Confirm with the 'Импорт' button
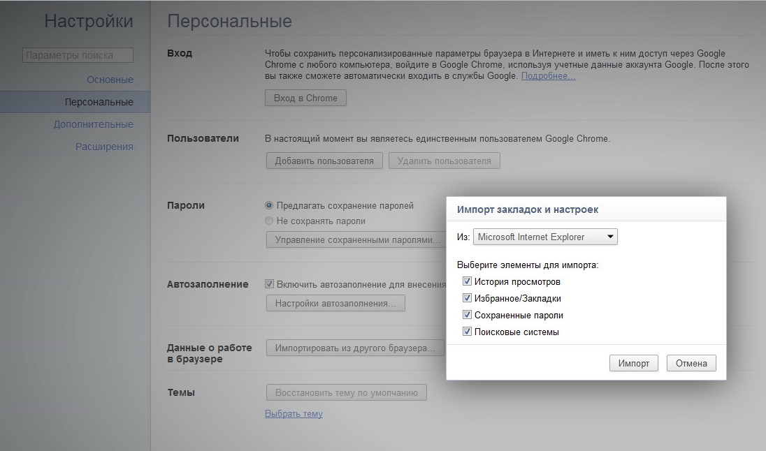766x451 pixels. coord(634,363)
